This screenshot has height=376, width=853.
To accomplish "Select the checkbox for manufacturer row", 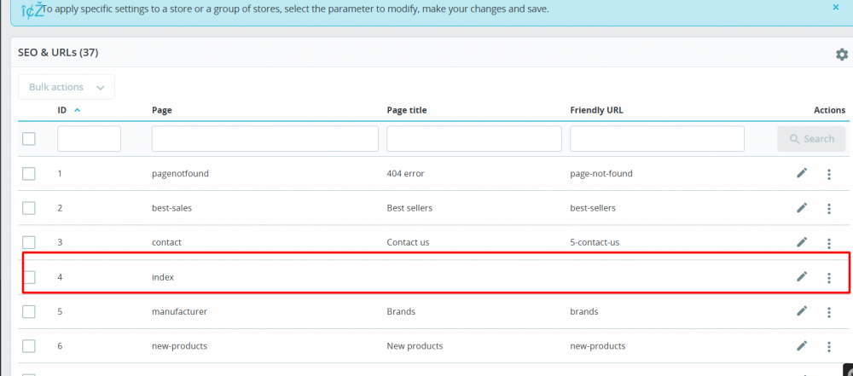I will (29, 312).
